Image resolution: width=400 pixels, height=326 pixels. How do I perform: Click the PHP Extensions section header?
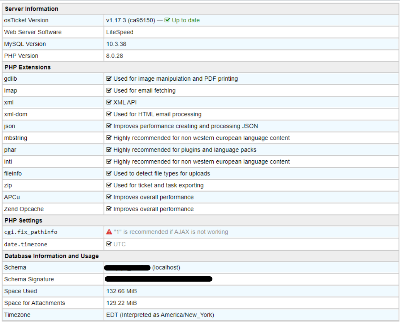(27, 67)
